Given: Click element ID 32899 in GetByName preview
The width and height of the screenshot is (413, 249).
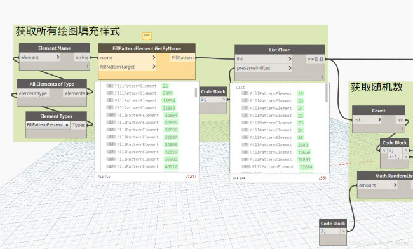Looking at the screenshot, I should click(x=171, y=152).
